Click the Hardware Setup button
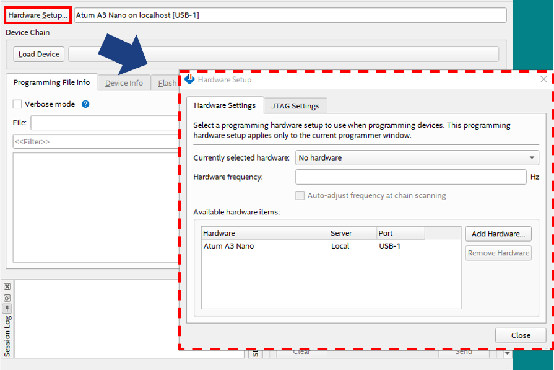554x370 pixels. (x=38, y=15)
